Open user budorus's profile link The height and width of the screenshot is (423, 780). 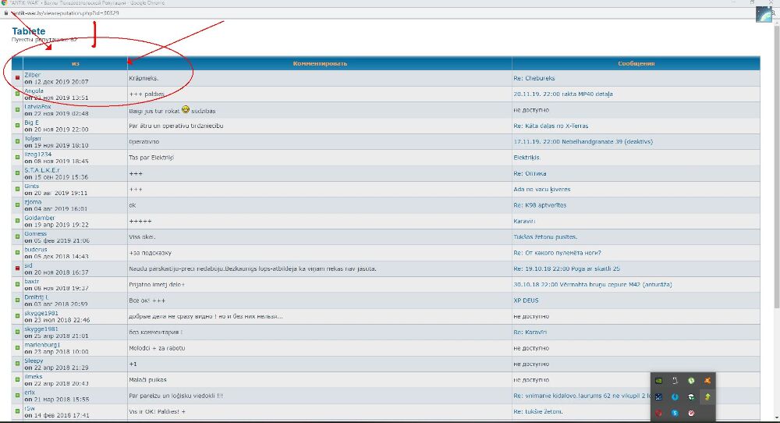(36, 250)
